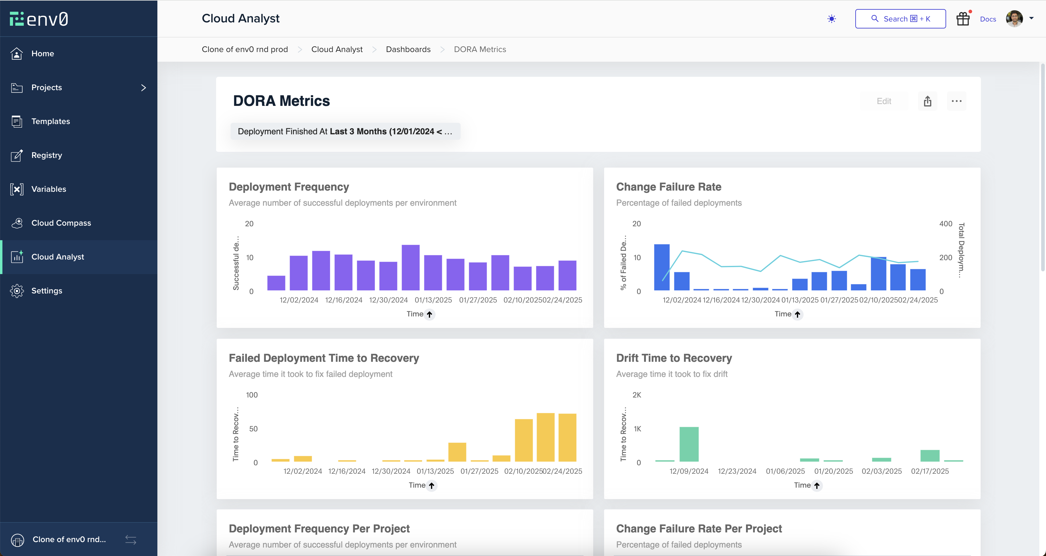
Task: Expand the Projects submenu chevron
Action: point(143,88)
